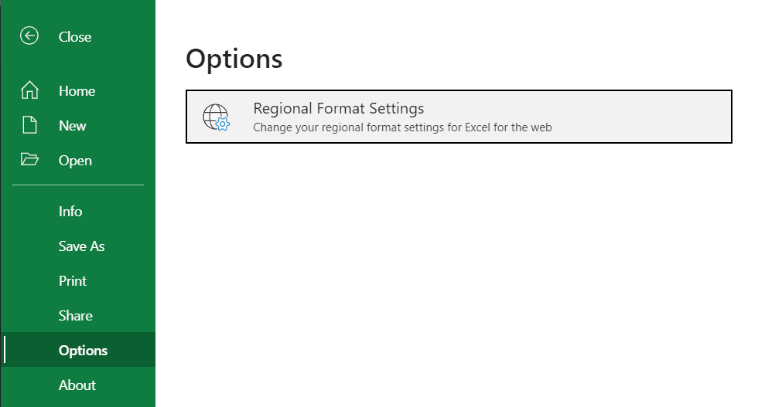Open the Print page
Image resolution: width=782 pixels, height=407 pixels.
click(73, 281)
